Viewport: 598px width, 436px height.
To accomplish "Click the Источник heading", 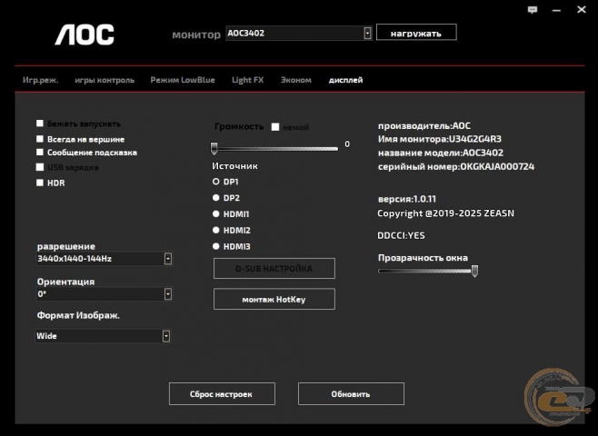I will pyautogui.click(x=234, y=166).
